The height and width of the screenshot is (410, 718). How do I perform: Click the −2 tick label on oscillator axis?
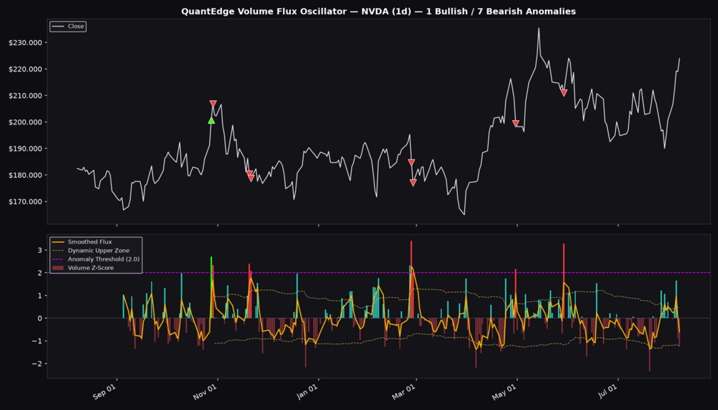click(38, 364)
